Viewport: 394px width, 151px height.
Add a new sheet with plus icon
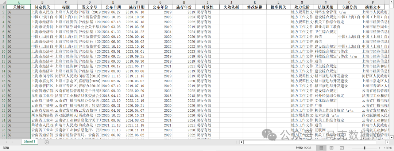pos(47,142)
